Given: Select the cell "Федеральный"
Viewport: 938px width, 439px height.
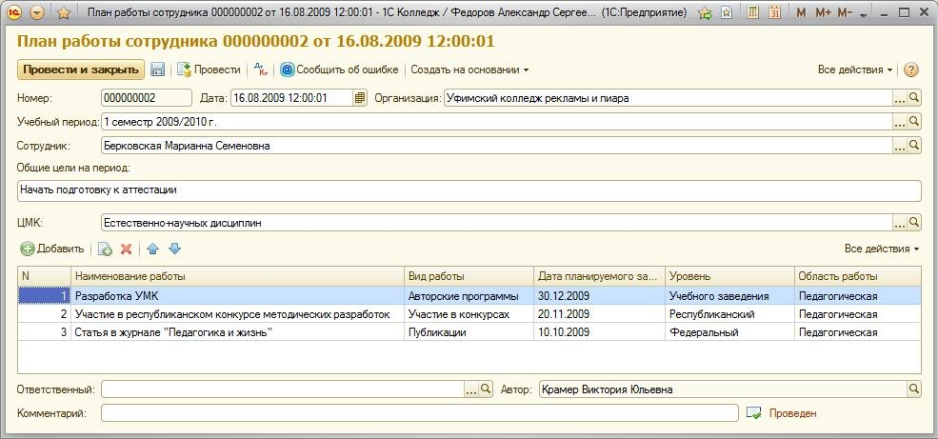Looking at the screenshot, I should 729,332.
